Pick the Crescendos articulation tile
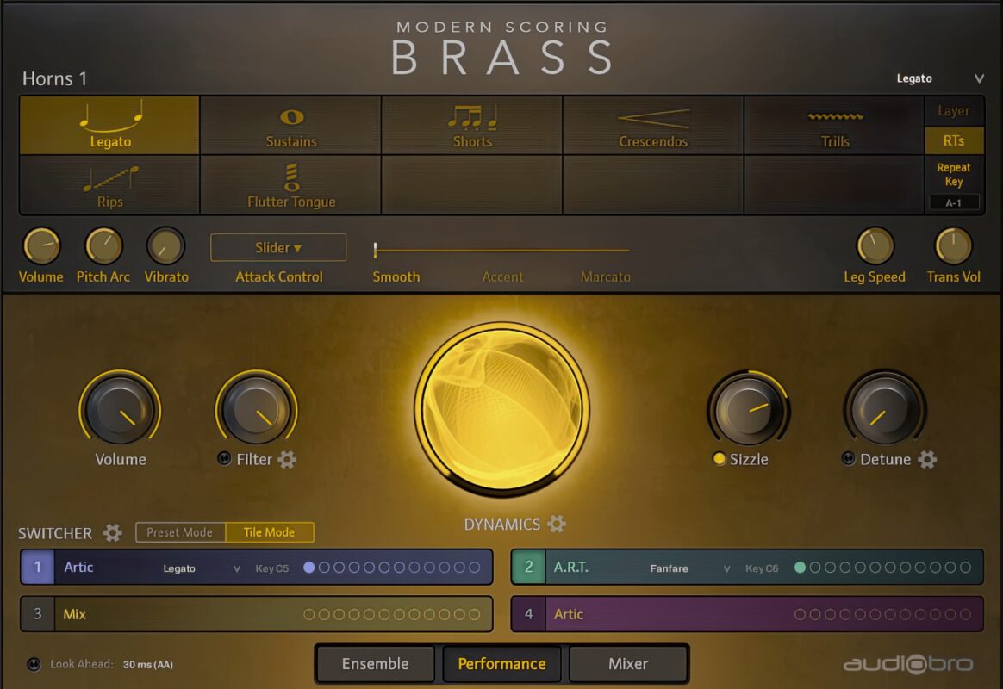This screenshot has width=1003, height=689. (653, 125)
